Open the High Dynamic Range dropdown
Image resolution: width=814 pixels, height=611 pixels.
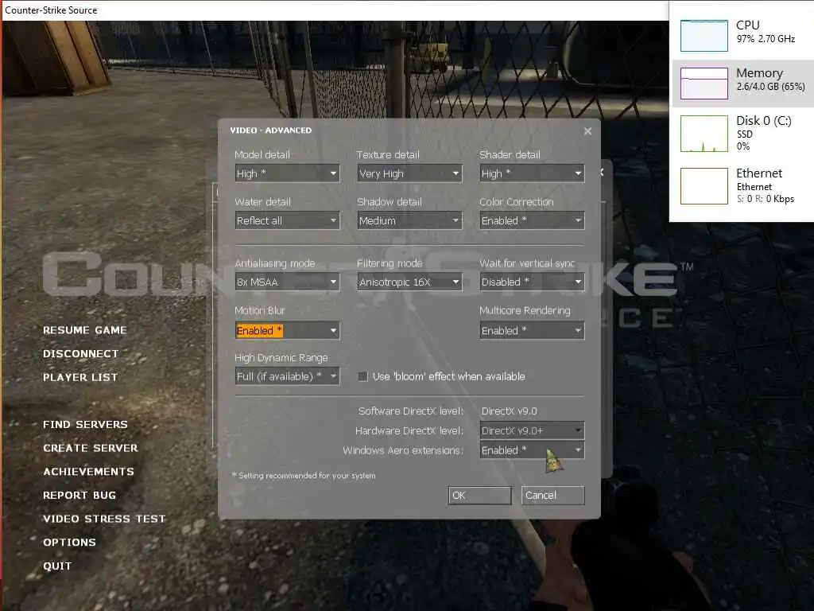287,376
